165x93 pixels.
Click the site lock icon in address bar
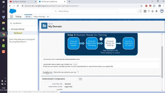(22, 6)
